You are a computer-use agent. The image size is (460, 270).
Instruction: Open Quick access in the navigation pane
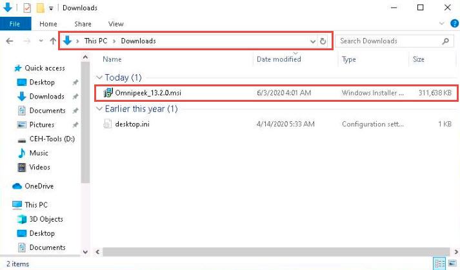tap(45, 68)
